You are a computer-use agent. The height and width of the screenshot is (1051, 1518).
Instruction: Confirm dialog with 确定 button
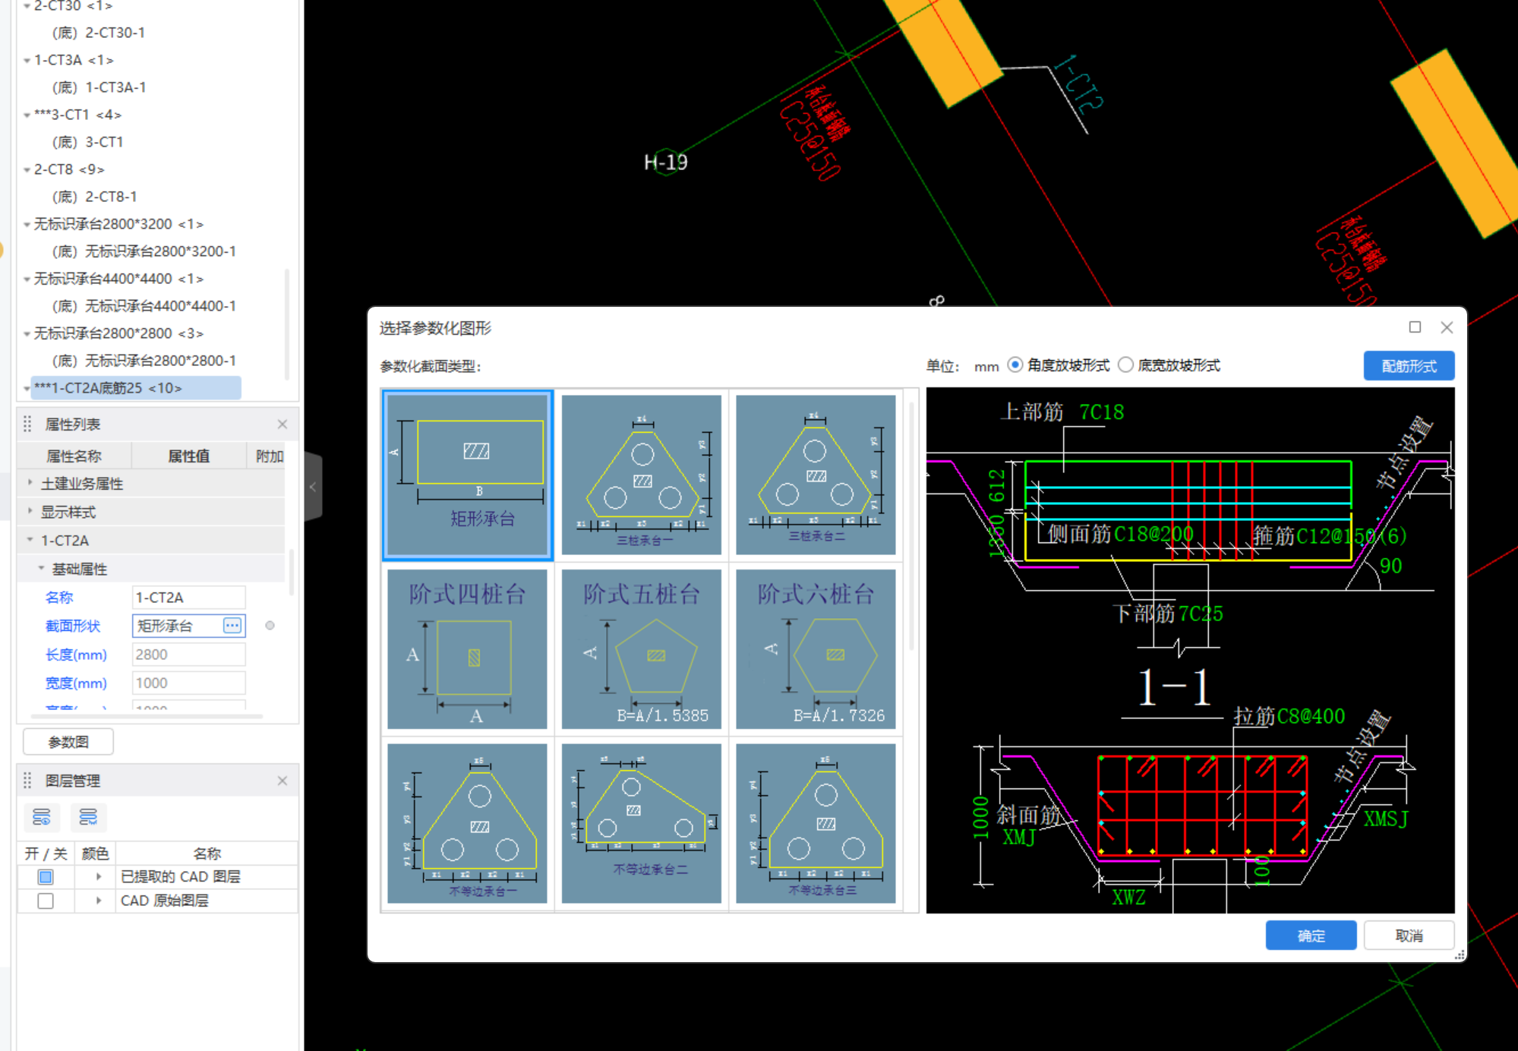[1311, 936]
